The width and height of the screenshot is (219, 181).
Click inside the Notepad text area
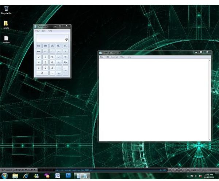153,100
